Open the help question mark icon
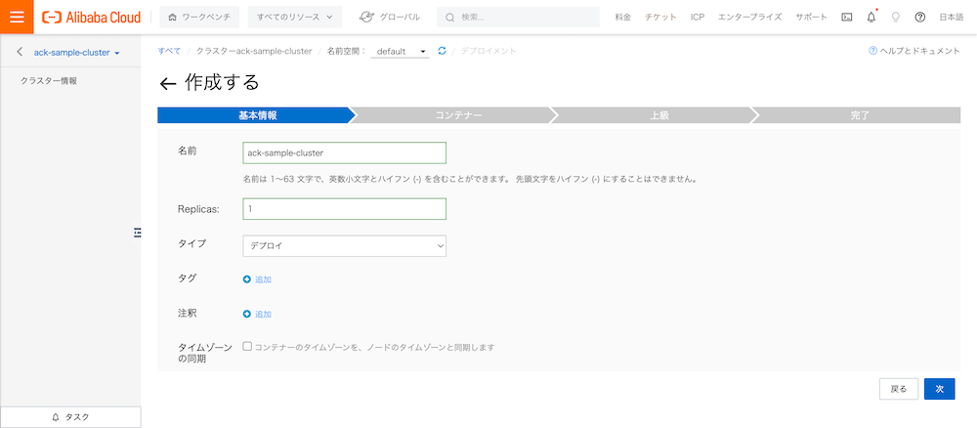 click(919, 18)
